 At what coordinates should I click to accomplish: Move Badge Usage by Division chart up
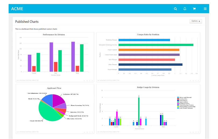tap(190, 132)
